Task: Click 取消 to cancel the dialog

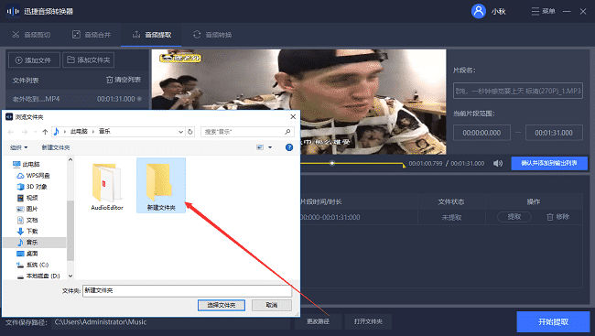Action: (272, 305)
